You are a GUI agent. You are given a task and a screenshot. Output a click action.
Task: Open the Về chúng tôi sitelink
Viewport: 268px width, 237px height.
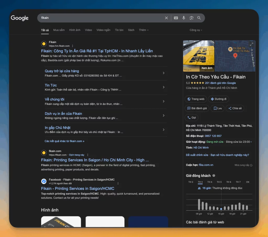[x=54, y=99]
